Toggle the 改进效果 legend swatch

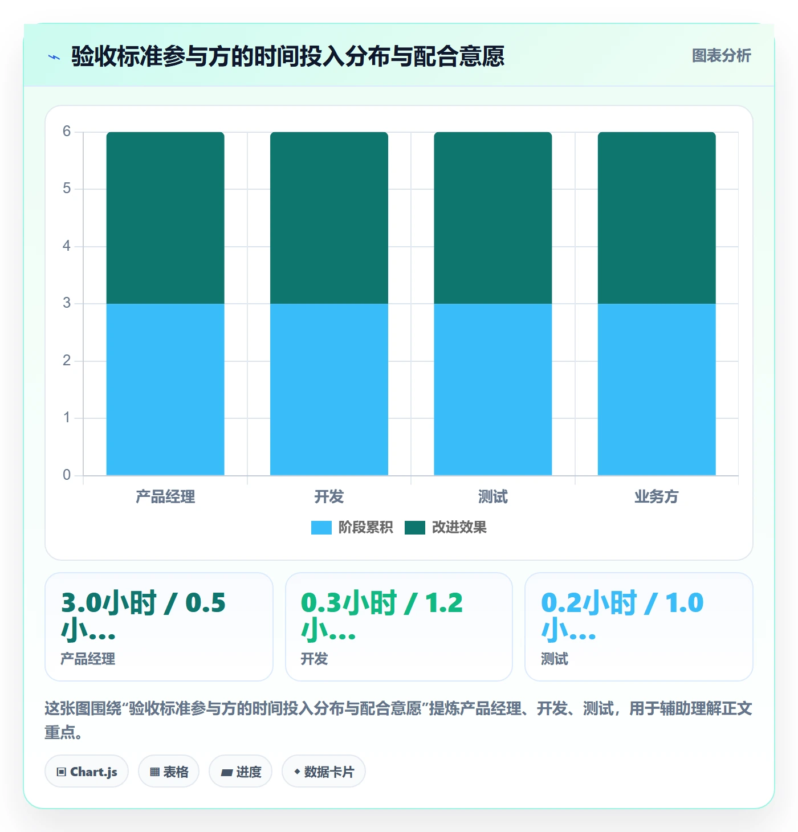point(415,528)
